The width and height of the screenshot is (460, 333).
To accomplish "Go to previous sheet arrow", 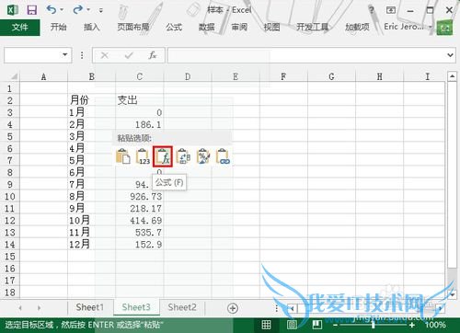I will (x=20, y=308).
